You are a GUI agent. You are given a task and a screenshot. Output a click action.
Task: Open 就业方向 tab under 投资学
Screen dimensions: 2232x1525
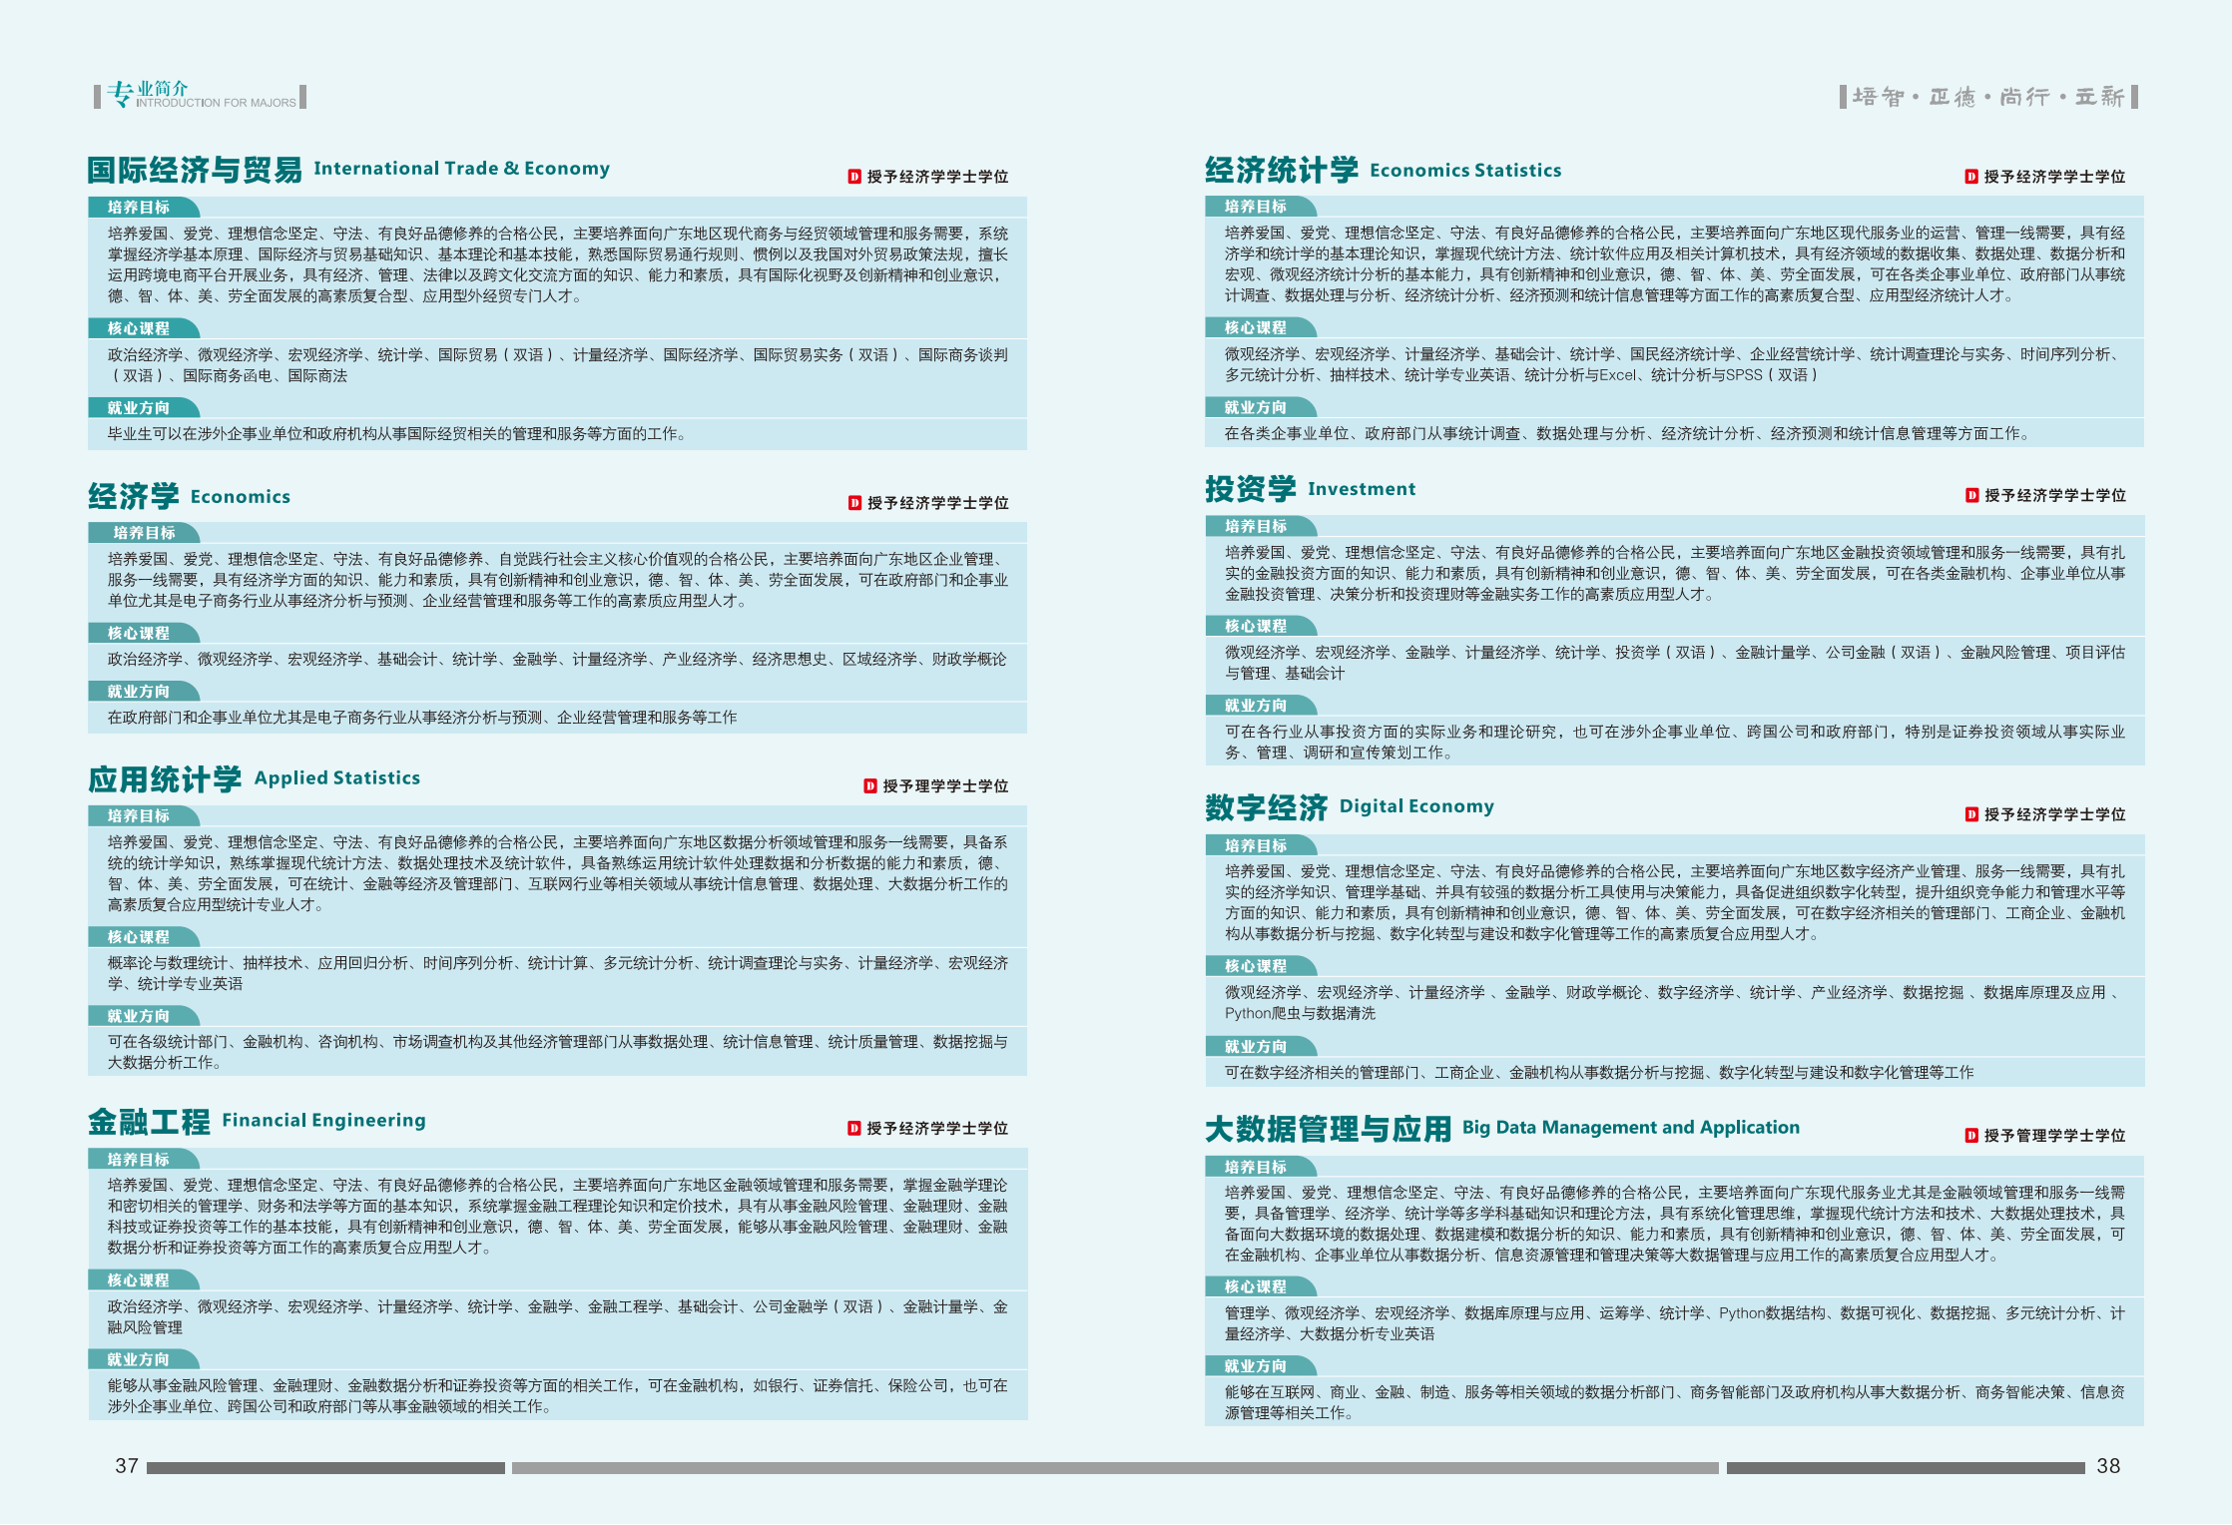[x=1261, y=706]
